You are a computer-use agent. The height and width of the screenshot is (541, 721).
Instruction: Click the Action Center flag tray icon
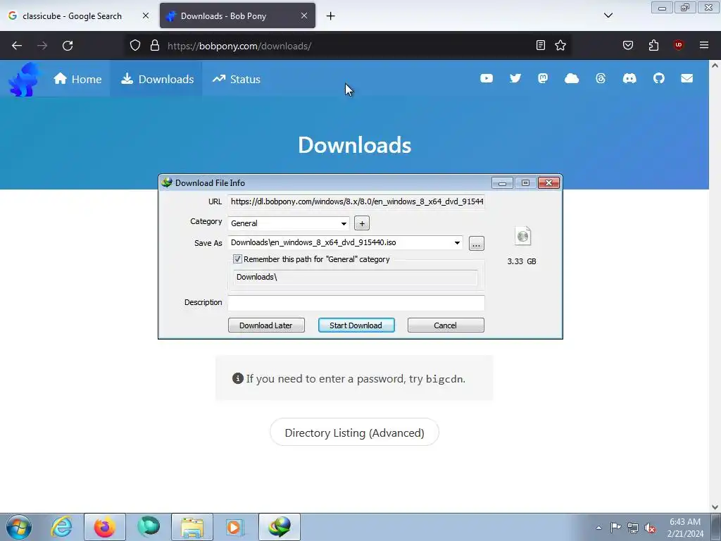point(615,527)
